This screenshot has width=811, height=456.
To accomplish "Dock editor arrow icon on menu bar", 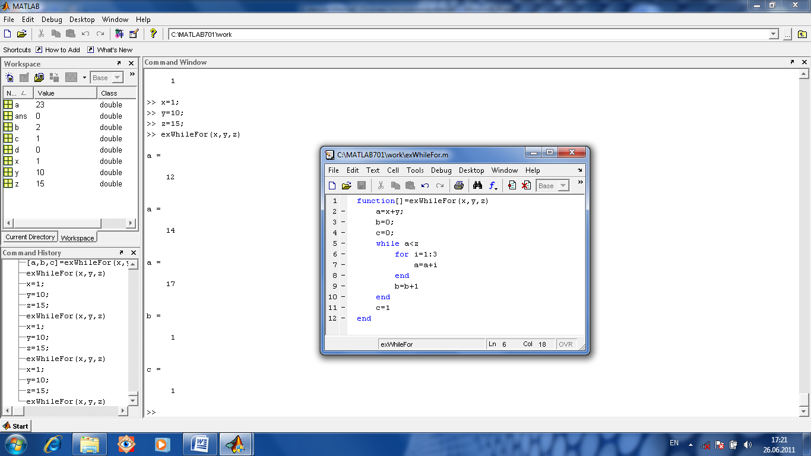I will [x=580, y=170].
